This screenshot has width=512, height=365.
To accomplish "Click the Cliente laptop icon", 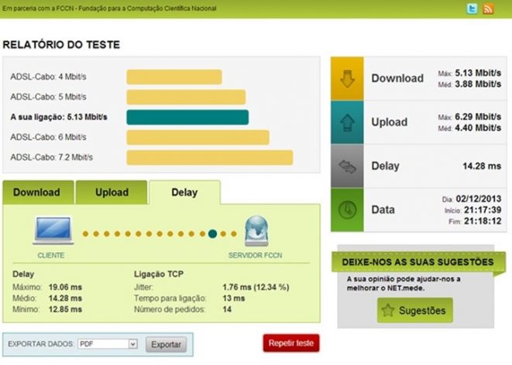I will click(52, 230).
